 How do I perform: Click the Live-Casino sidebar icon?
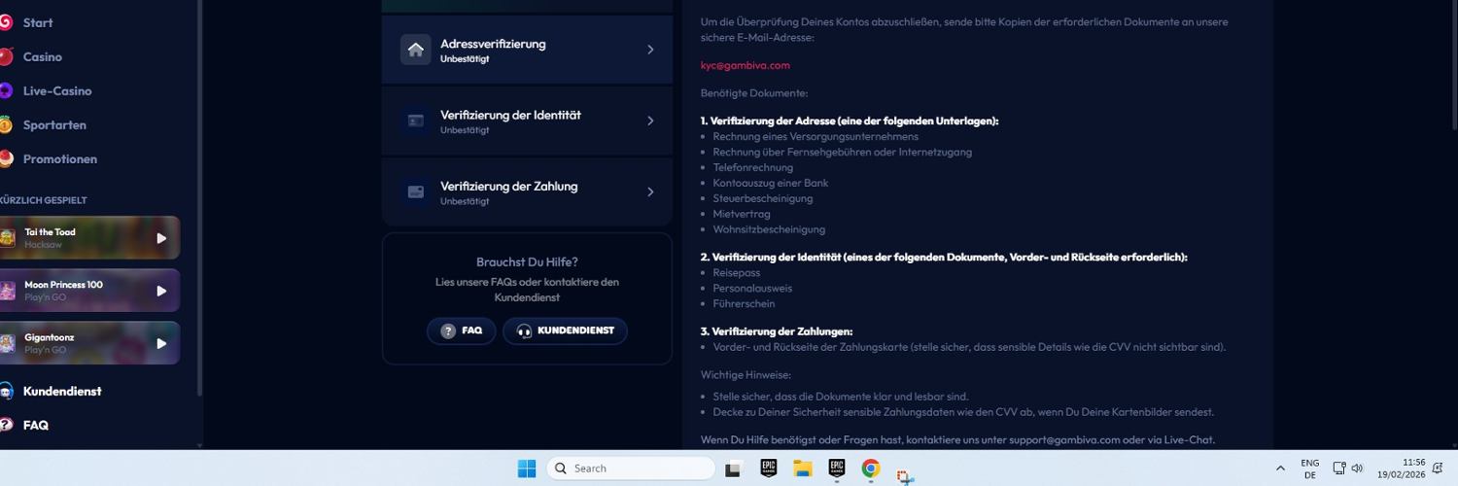6,90
